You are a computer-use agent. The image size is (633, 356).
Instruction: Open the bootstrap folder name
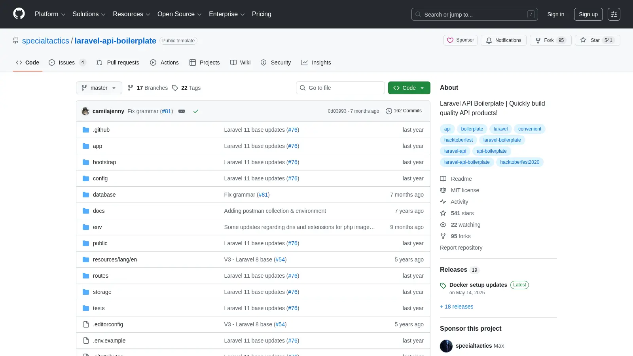104,162
